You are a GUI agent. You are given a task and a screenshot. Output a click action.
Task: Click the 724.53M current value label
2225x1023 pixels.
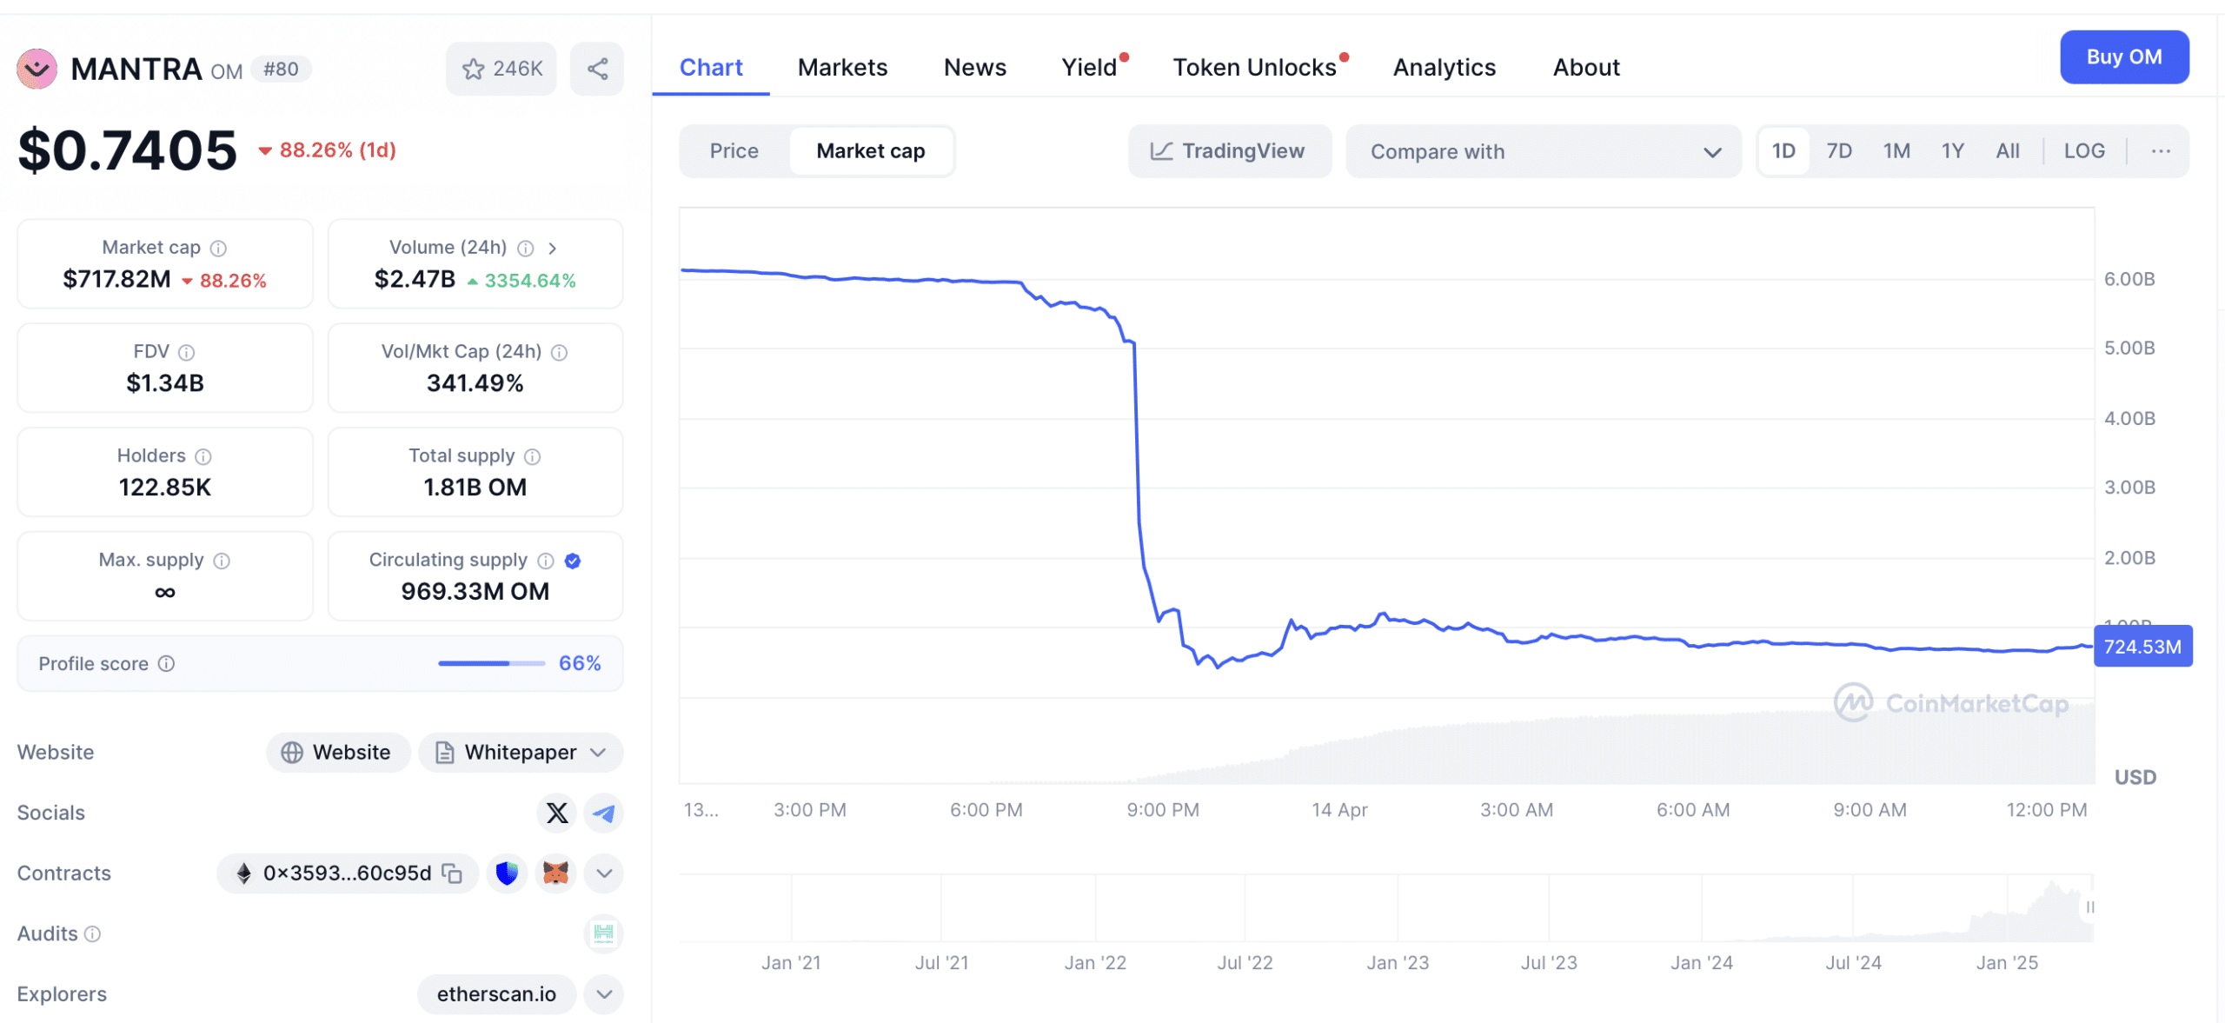coord(2142,647)
